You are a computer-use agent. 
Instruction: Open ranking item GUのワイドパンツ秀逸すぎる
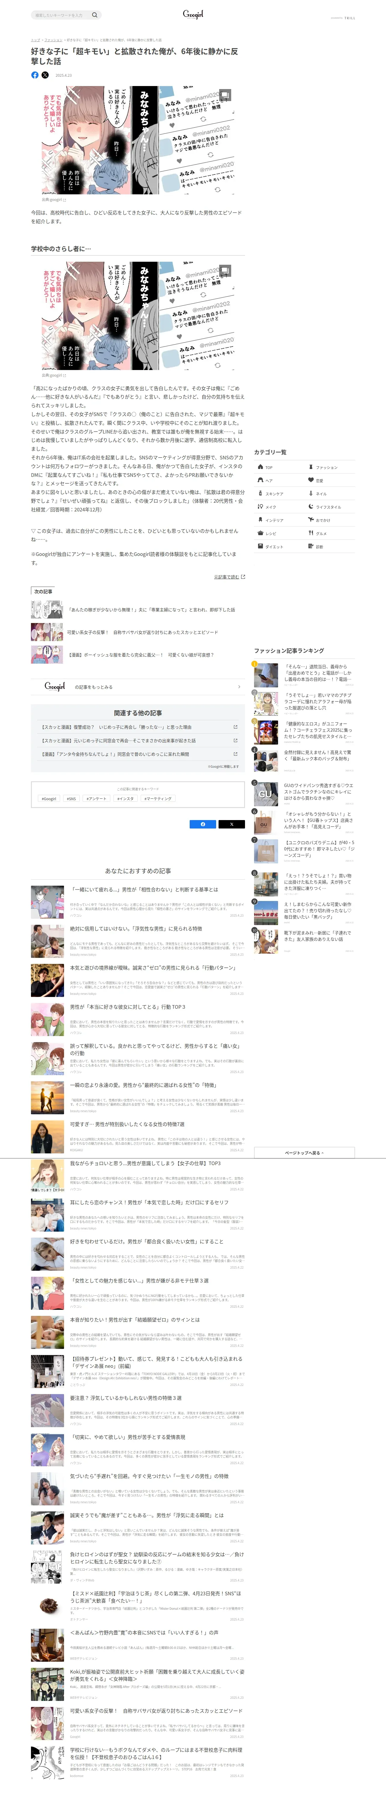point(318,791)
